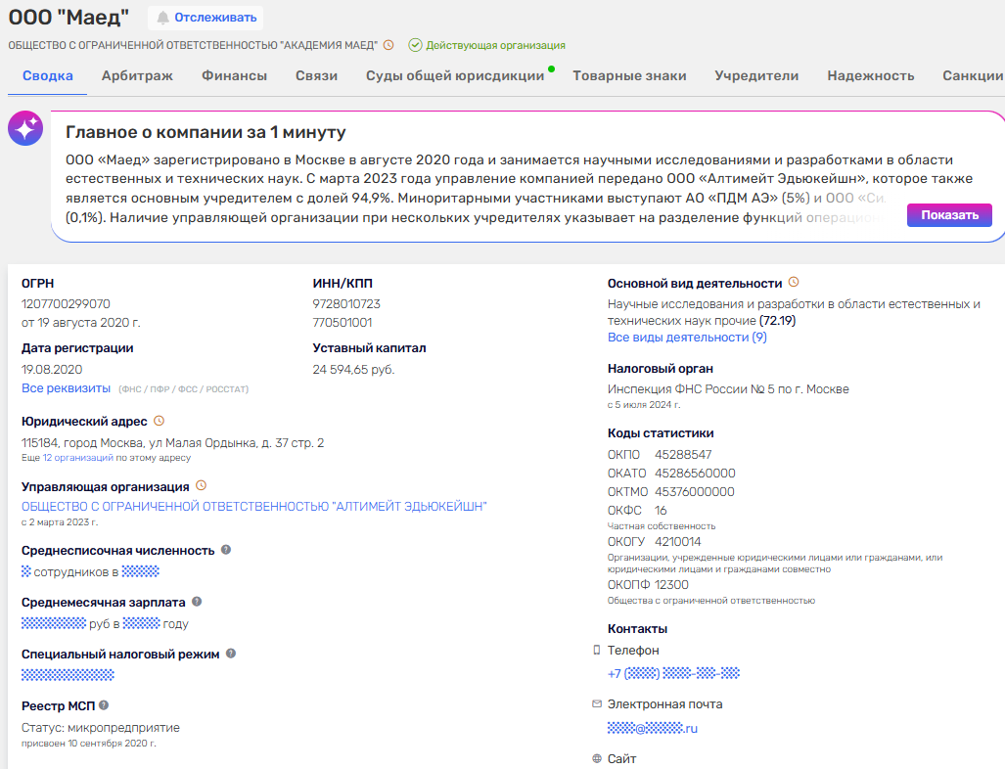Click the bell icon next to Отслеживать

163,18
